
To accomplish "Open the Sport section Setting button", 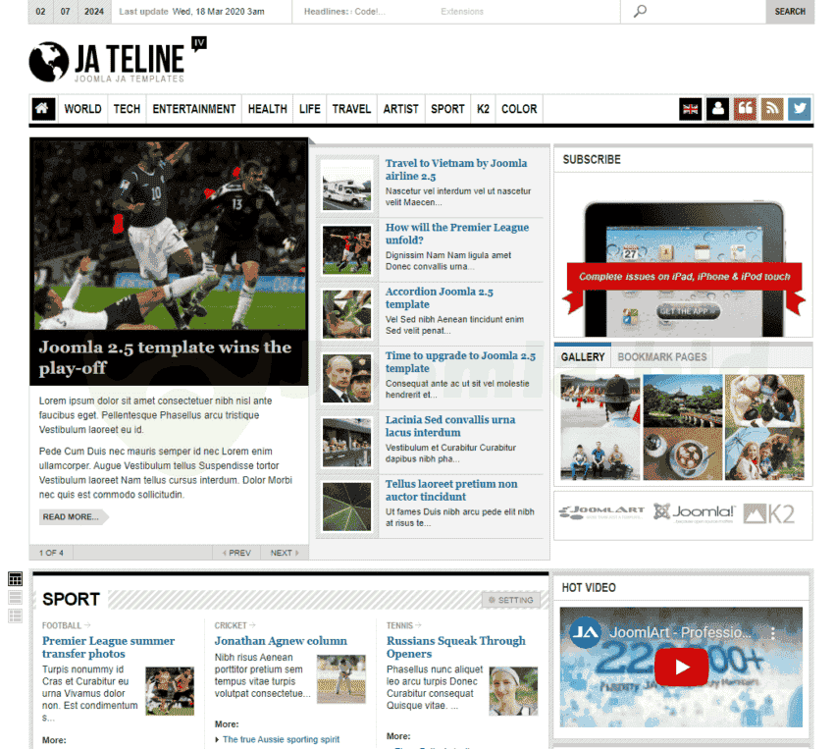I will click(509, 600).
